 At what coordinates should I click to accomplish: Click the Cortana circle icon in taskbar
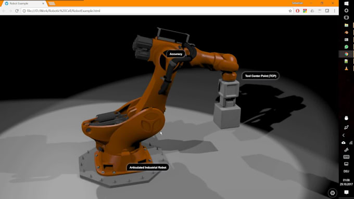click(x=346, y=10)
